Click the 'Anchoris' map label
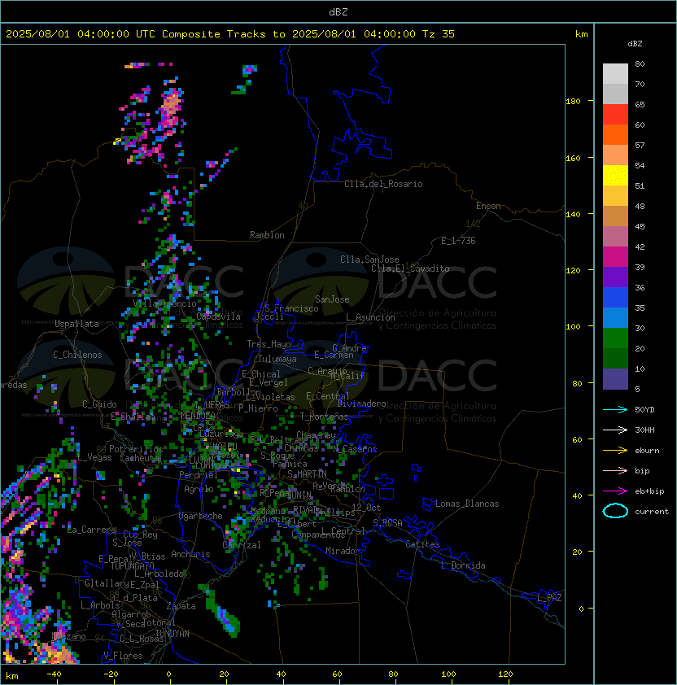 point(190,554)
